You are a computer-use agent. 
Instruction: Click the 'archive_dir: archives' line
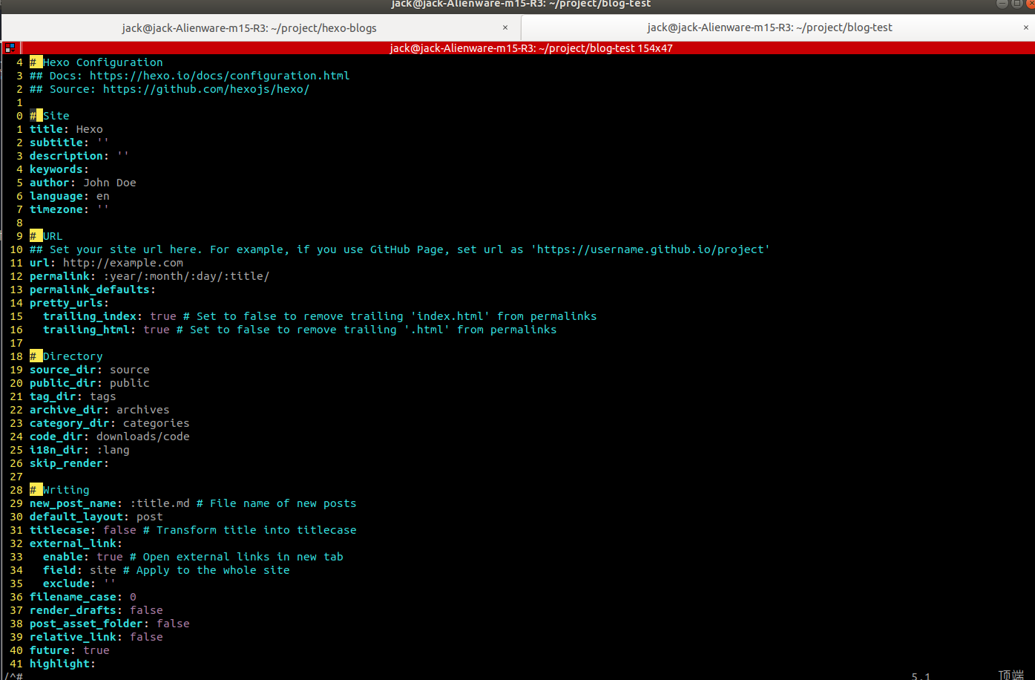point(99,410)
